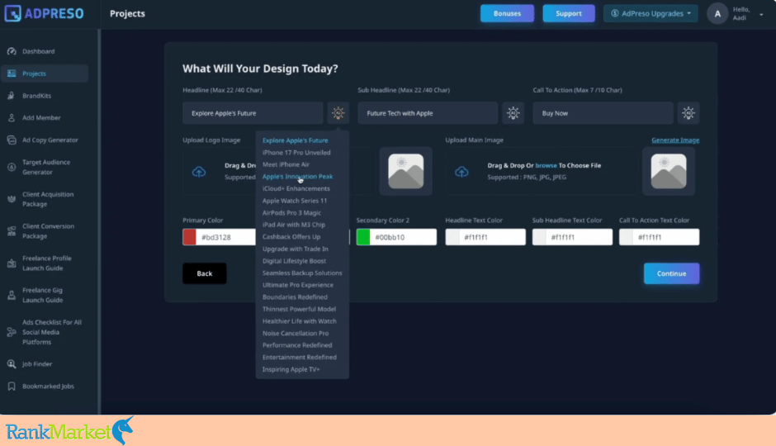Click the Sub Headline text field
776x446 pixels.
(x=428, y=113)
